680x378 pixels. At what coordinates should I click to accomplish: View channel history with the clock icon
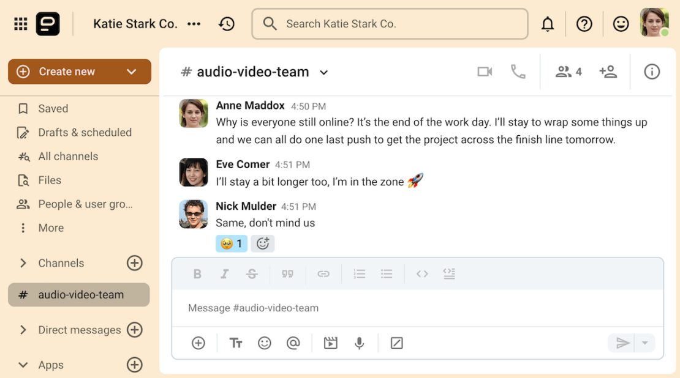(226, 23)
